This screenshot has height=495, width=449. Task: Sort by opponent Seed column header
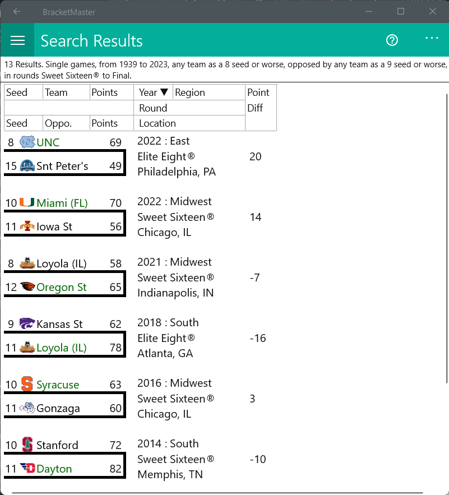[x=24, y=123]
